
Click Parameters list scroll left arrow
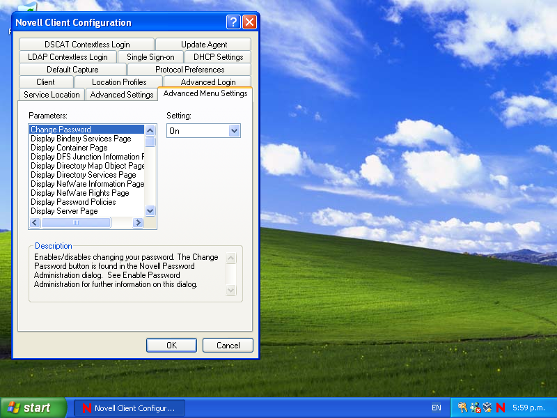(35, 222)
